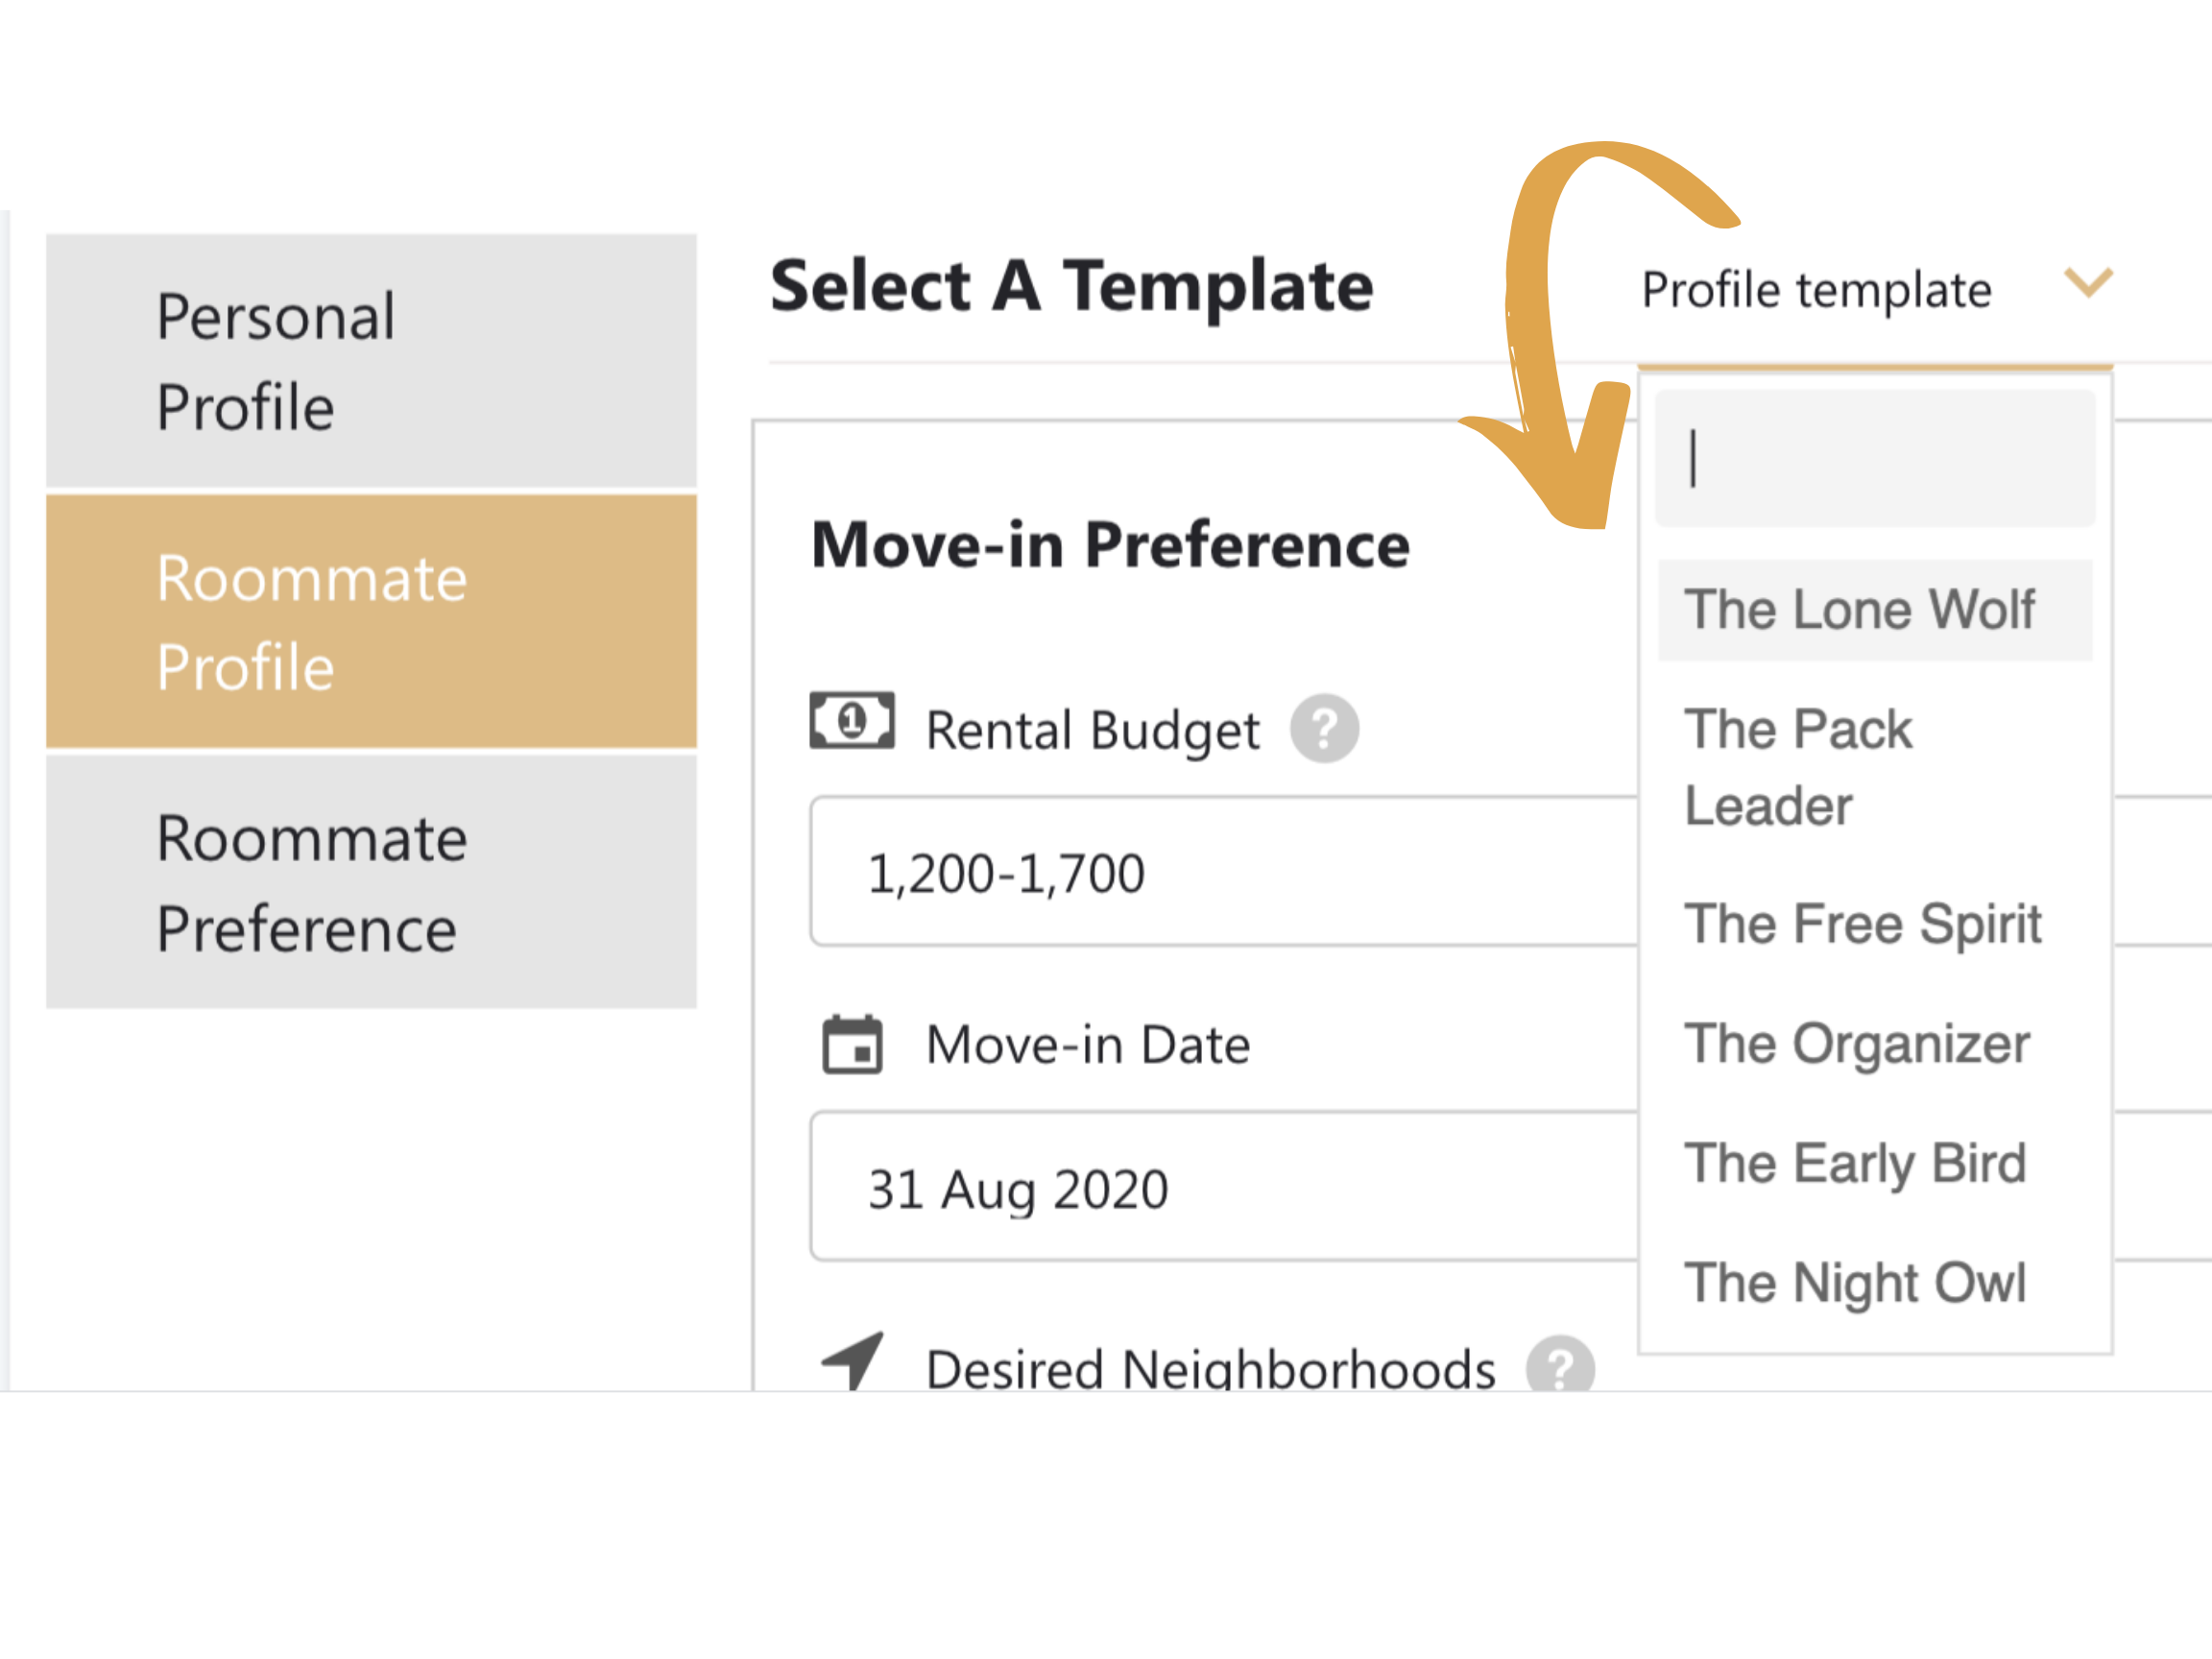Open the Rental Budget help question mark
The height and width of the screenshot is (1659, 2212).
click(x=1324, y=729)
